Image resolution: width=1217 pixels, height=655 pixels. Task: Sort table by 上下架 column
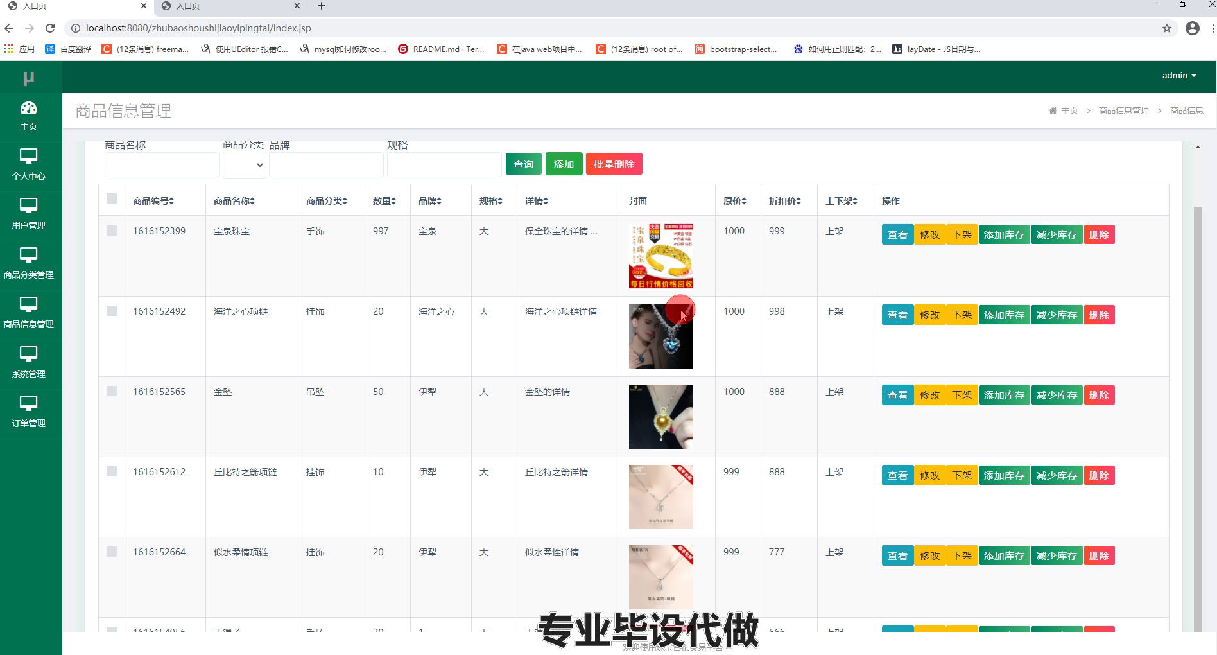[x=842, y=201]
